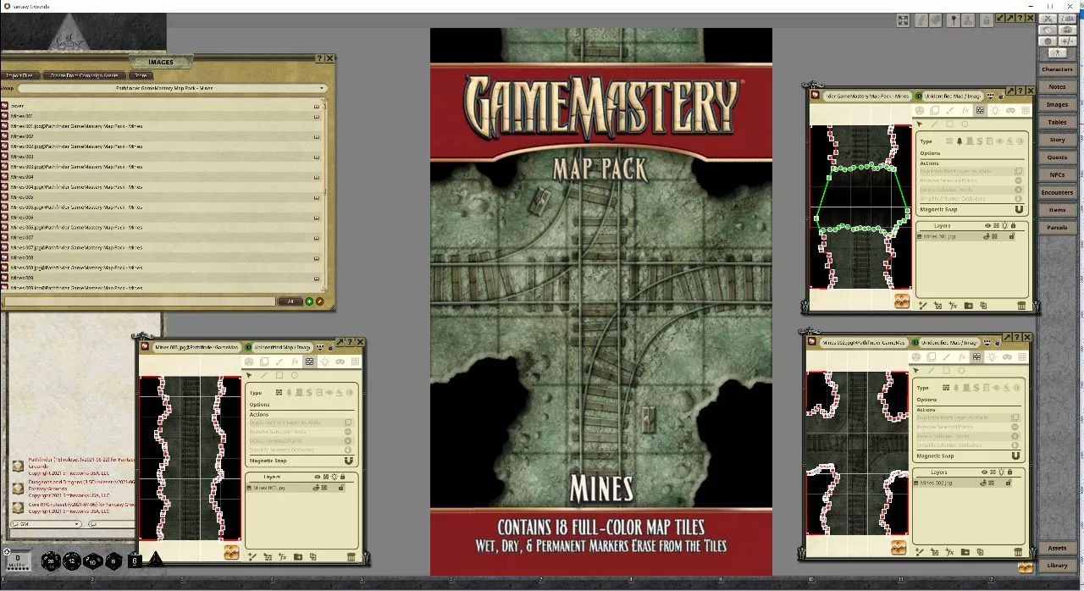Select the fx effects tool in the Mines 001 window

(965, 110)
